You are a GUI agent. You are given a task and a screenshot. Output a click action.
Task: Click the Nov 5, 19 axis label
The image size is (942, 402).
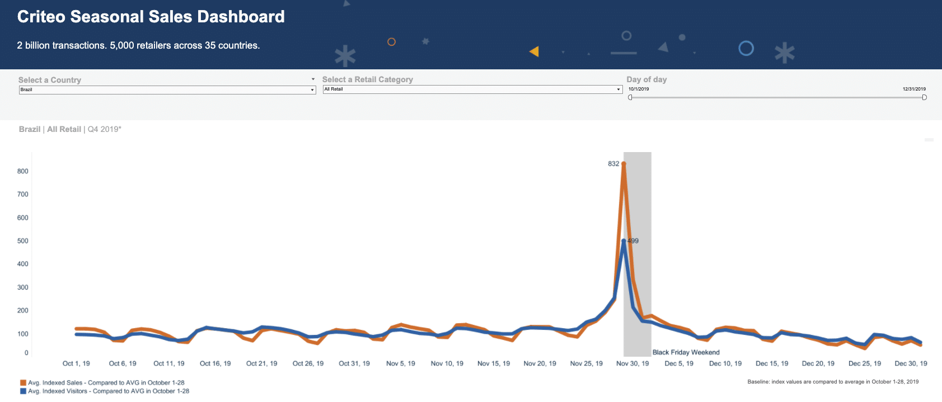pos(401,363)
